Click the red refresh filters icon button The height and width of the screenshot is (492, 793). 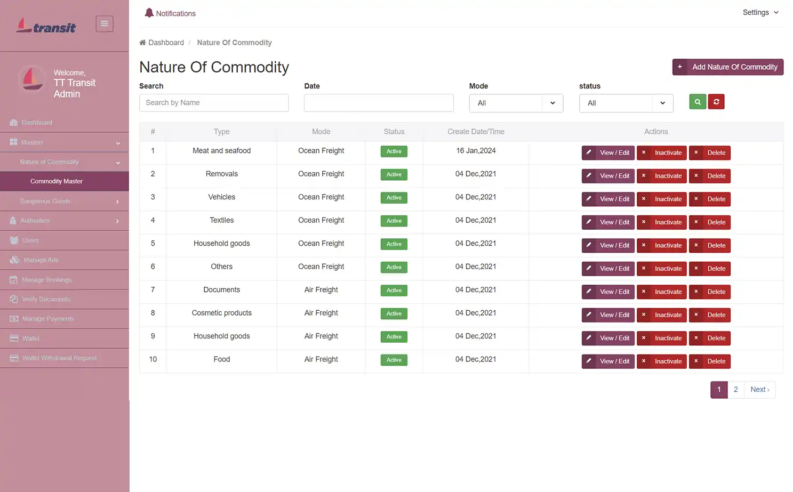coord(716,102)
